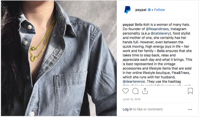Screen dimensions: 199x117
Task: Click the verified badge next to paypal
Action: click(x=149, y=10)
